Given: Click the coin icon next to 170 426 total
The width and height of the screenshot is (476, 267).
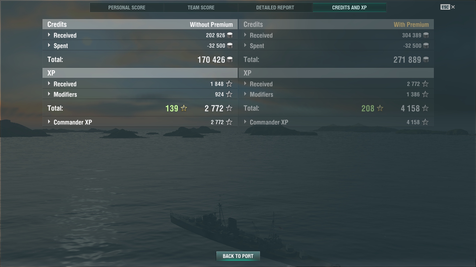Looking at the screenshot, I should click(230, 59).
